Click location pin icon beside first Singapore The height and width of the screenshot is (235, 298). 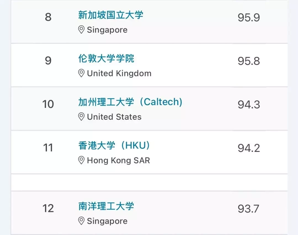81,30
